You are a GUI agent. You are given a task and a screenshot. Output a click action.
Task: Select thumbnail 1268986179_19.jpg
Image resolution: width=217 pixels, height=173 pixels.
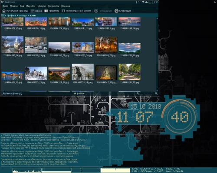point(59,22)
